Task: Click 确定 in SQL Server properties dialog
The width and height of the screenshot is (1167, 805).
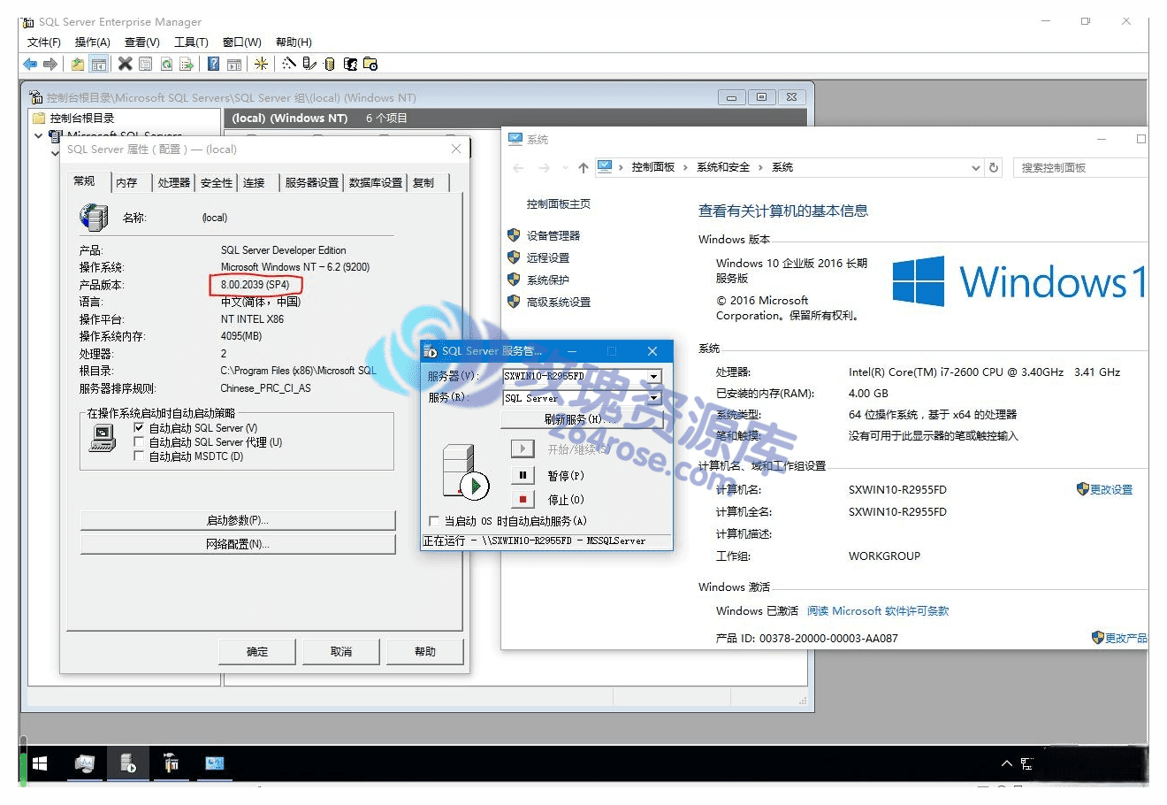Action: tap(257, 651)
